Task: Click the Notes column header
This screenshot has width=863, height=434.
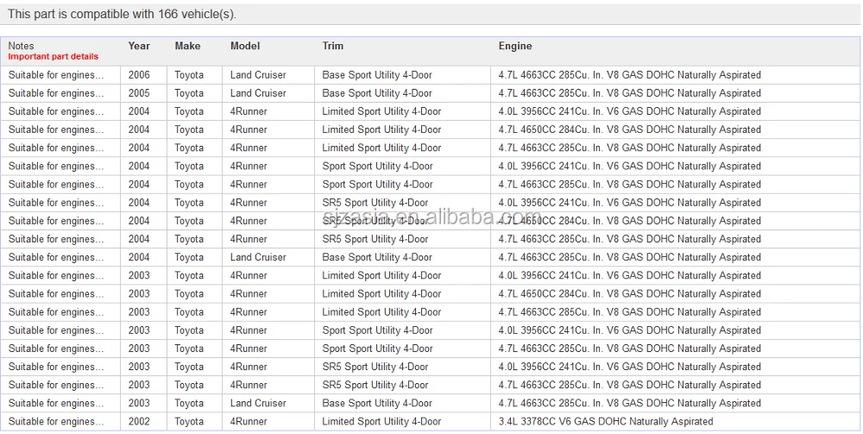Action: coord(22,46)
